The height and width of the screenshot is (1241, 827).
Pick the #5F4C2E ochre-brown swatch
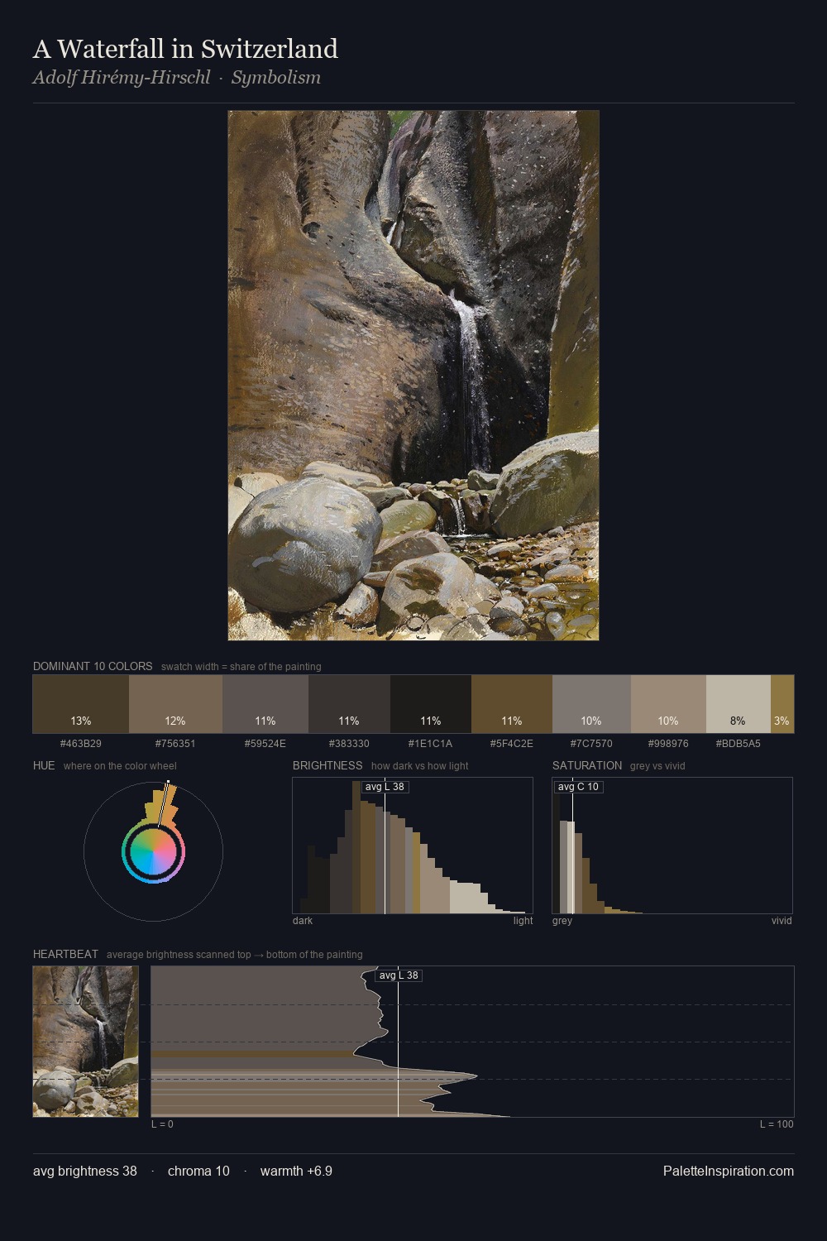[512, 704]
